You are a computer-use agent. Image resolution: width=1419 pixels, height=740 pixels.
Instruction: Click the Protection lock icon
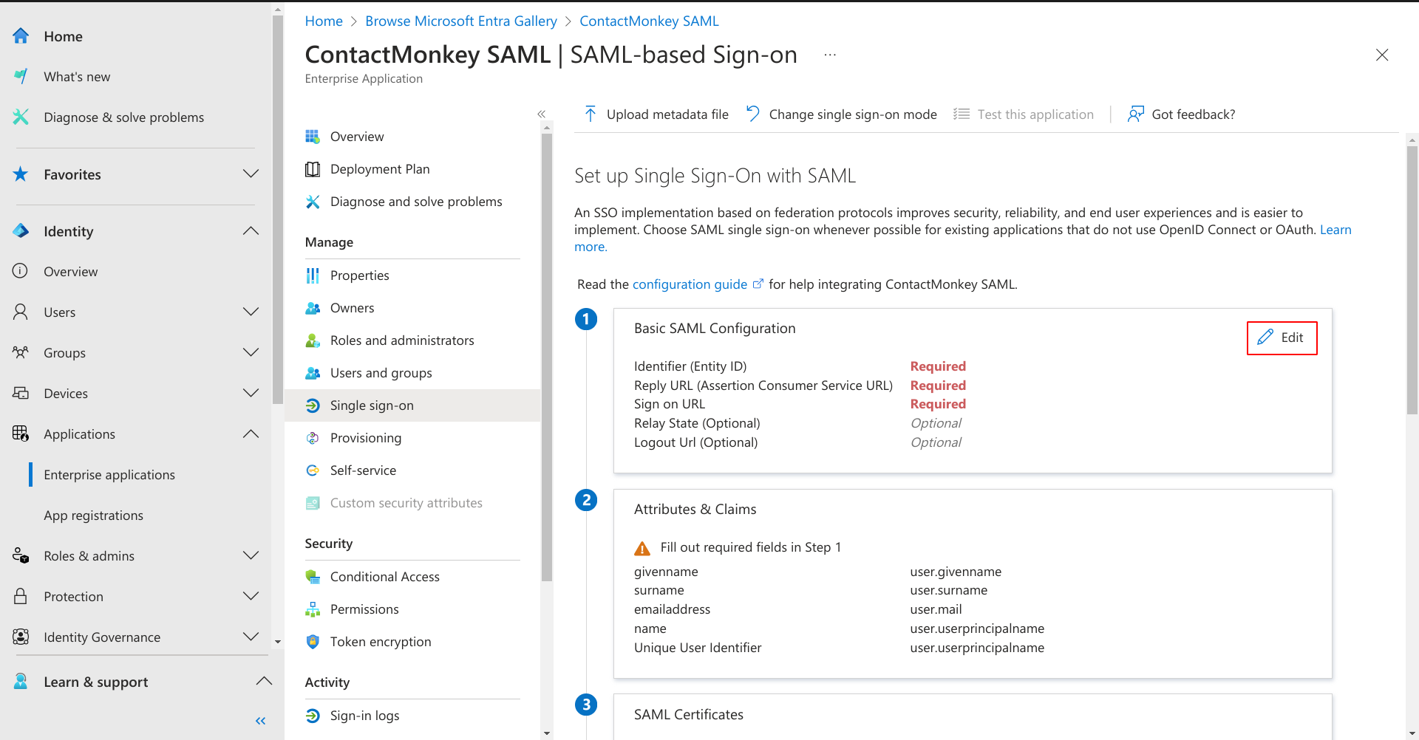pos(21,596)
